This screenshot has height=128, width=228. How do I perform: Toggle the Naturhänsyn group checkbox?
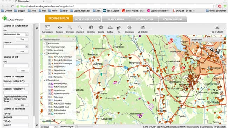pos(47,80)
